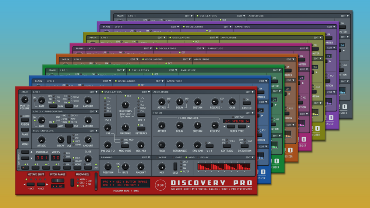Click the ASSIGN button
Screen dimensions: 370x208
(25, 120)
